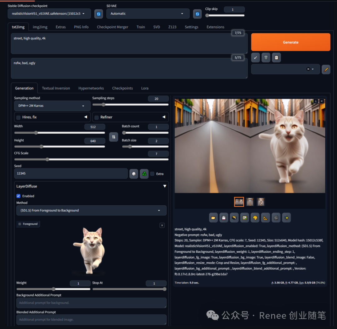This screenshot has width=337, height=329.
Task: Click the Seed input field
Action: pos(71,174)
